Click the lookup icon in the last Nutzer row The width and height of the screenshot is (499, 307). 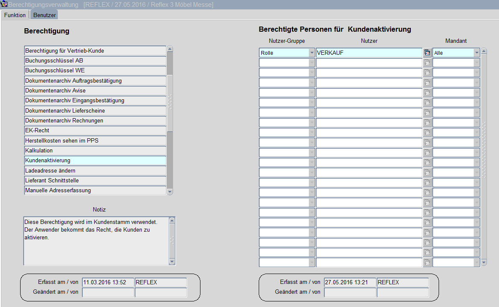427,262
